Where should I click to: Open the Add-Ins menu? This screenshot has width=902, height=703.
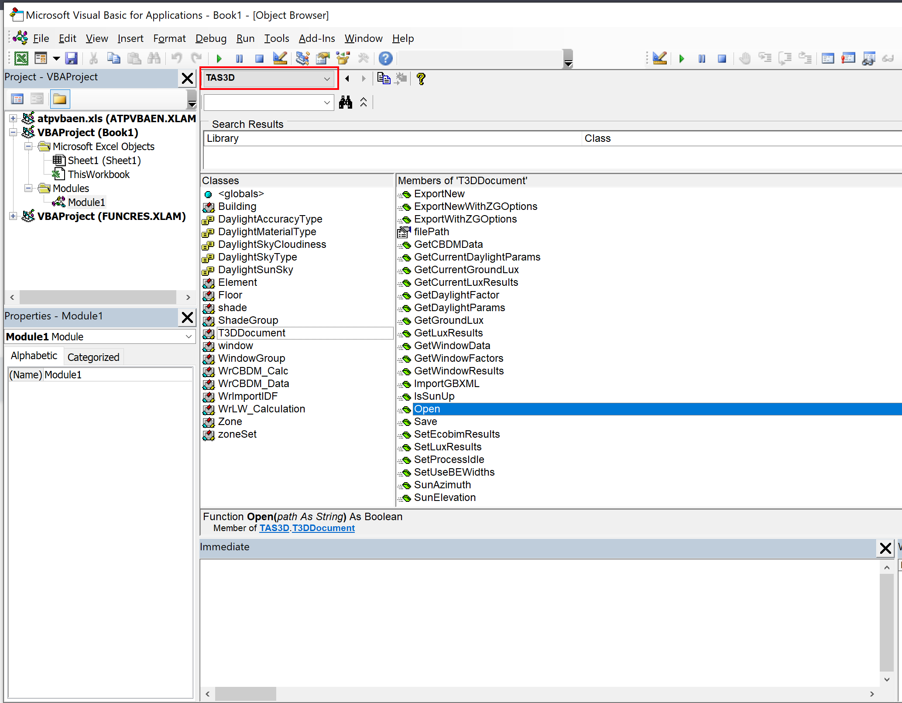coord(317,38)
